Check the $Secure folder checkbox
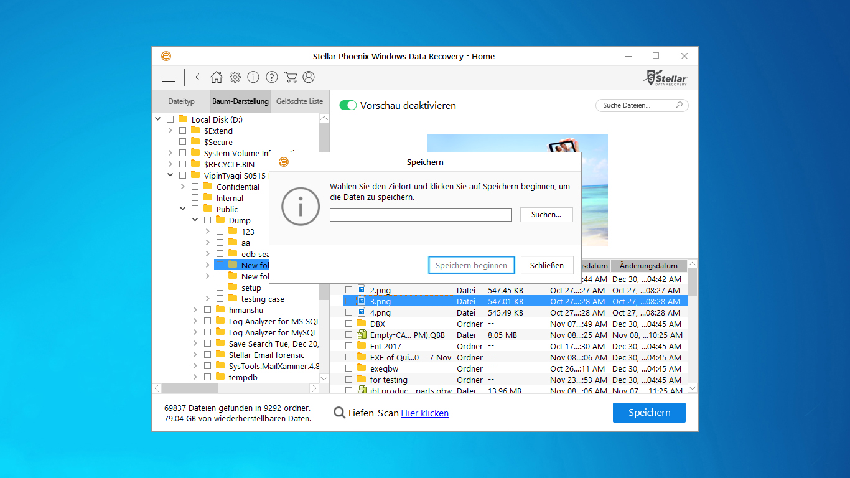The image size is (850, 478). point(182,142)
